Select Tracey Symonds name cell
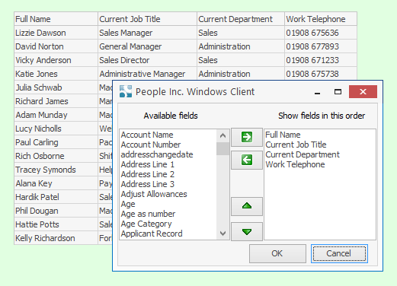 tap(56, 170)
